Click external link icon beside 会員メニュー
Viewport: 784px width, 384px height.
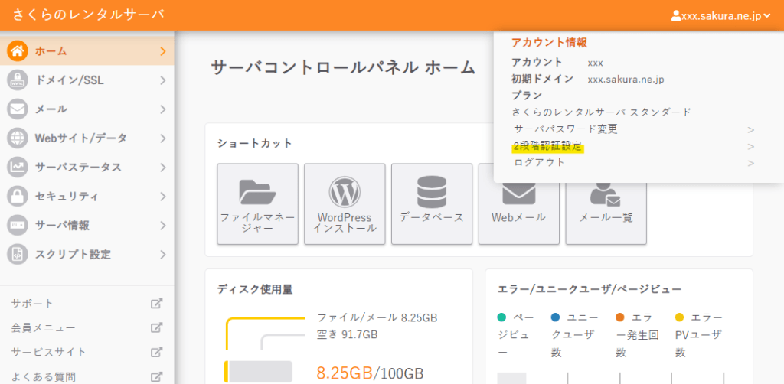[157, 327]
